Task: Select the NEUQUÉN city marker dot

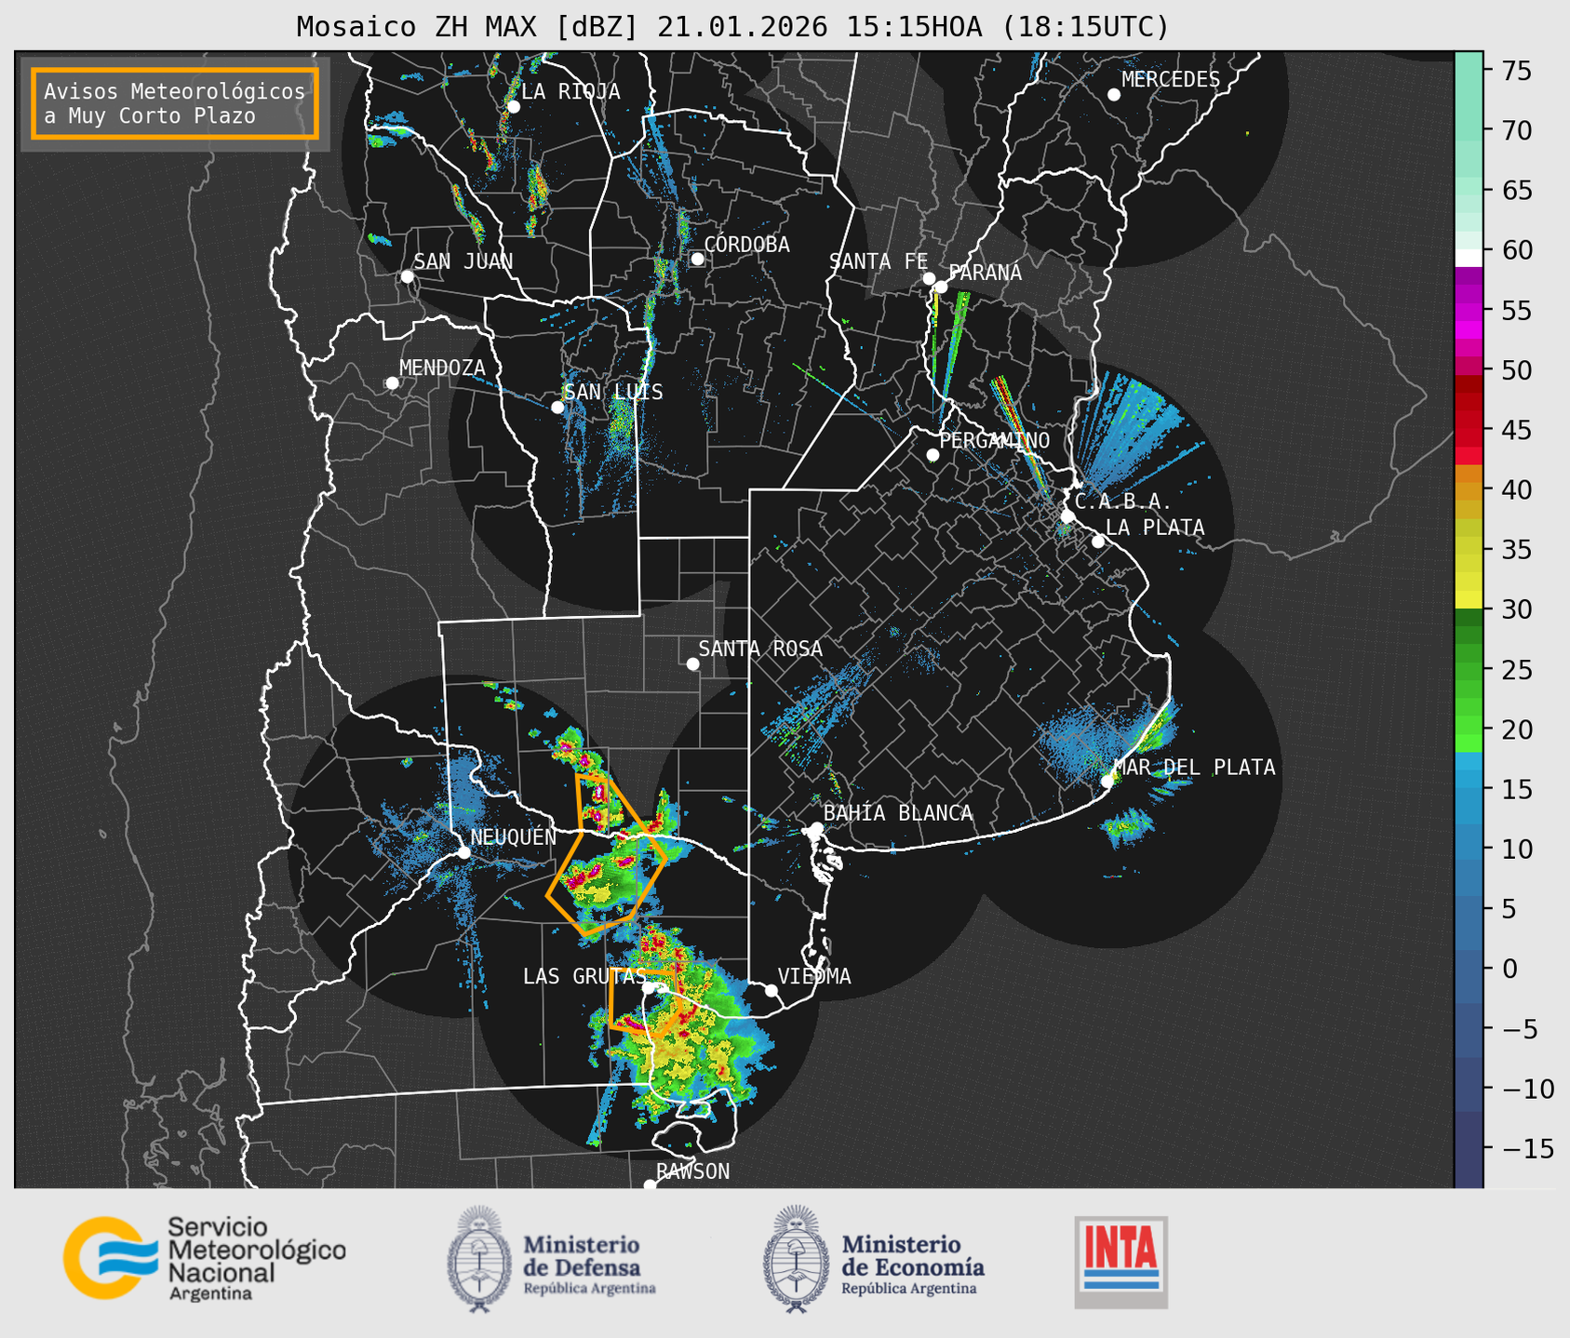Action: [x=463, y=852]
